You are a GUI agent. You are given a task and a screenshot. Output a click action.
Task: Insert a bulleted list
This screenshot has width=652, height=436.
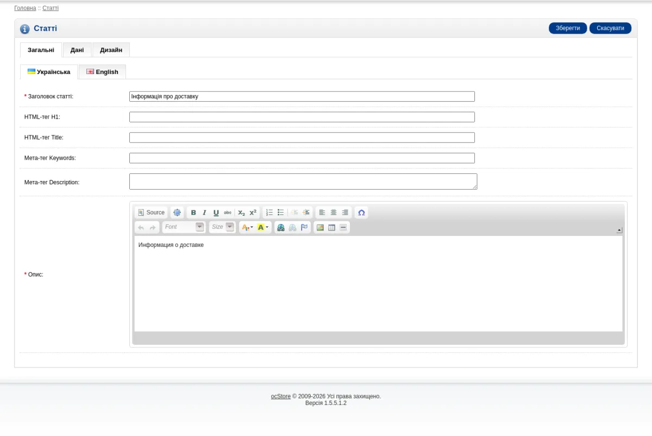(281, 213)
